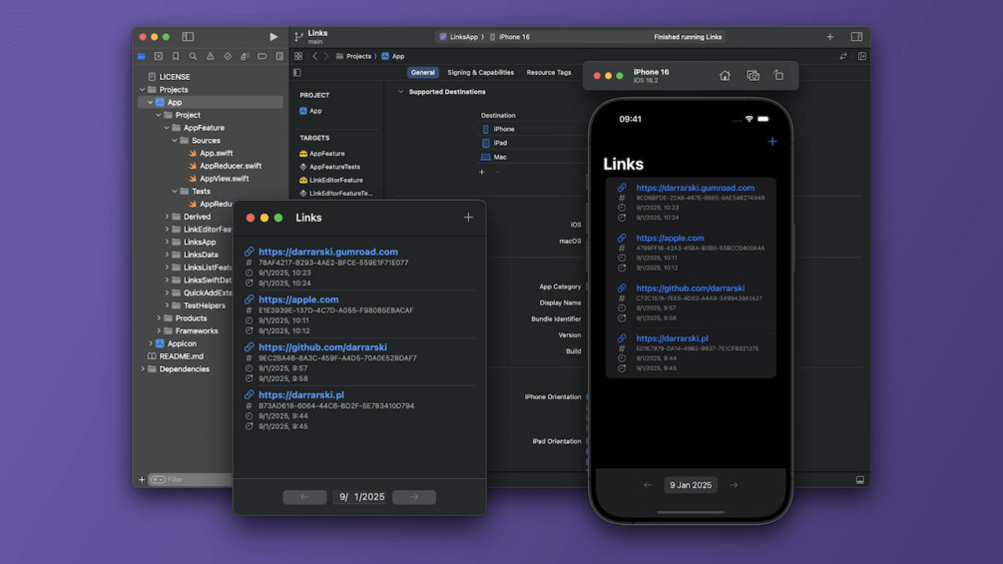Open the apple.com link on the iPhone

point(670,238)
